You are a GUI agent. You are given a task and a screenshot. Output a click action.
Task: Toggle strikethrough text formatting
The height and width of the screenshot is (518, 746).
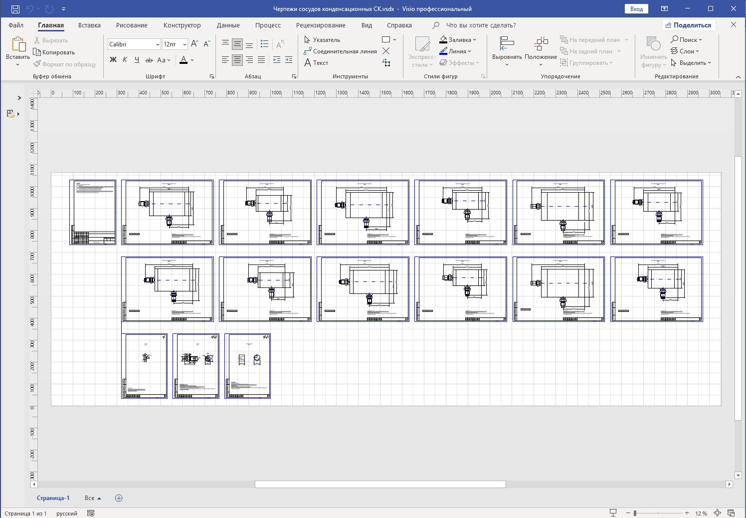(149, 60)
